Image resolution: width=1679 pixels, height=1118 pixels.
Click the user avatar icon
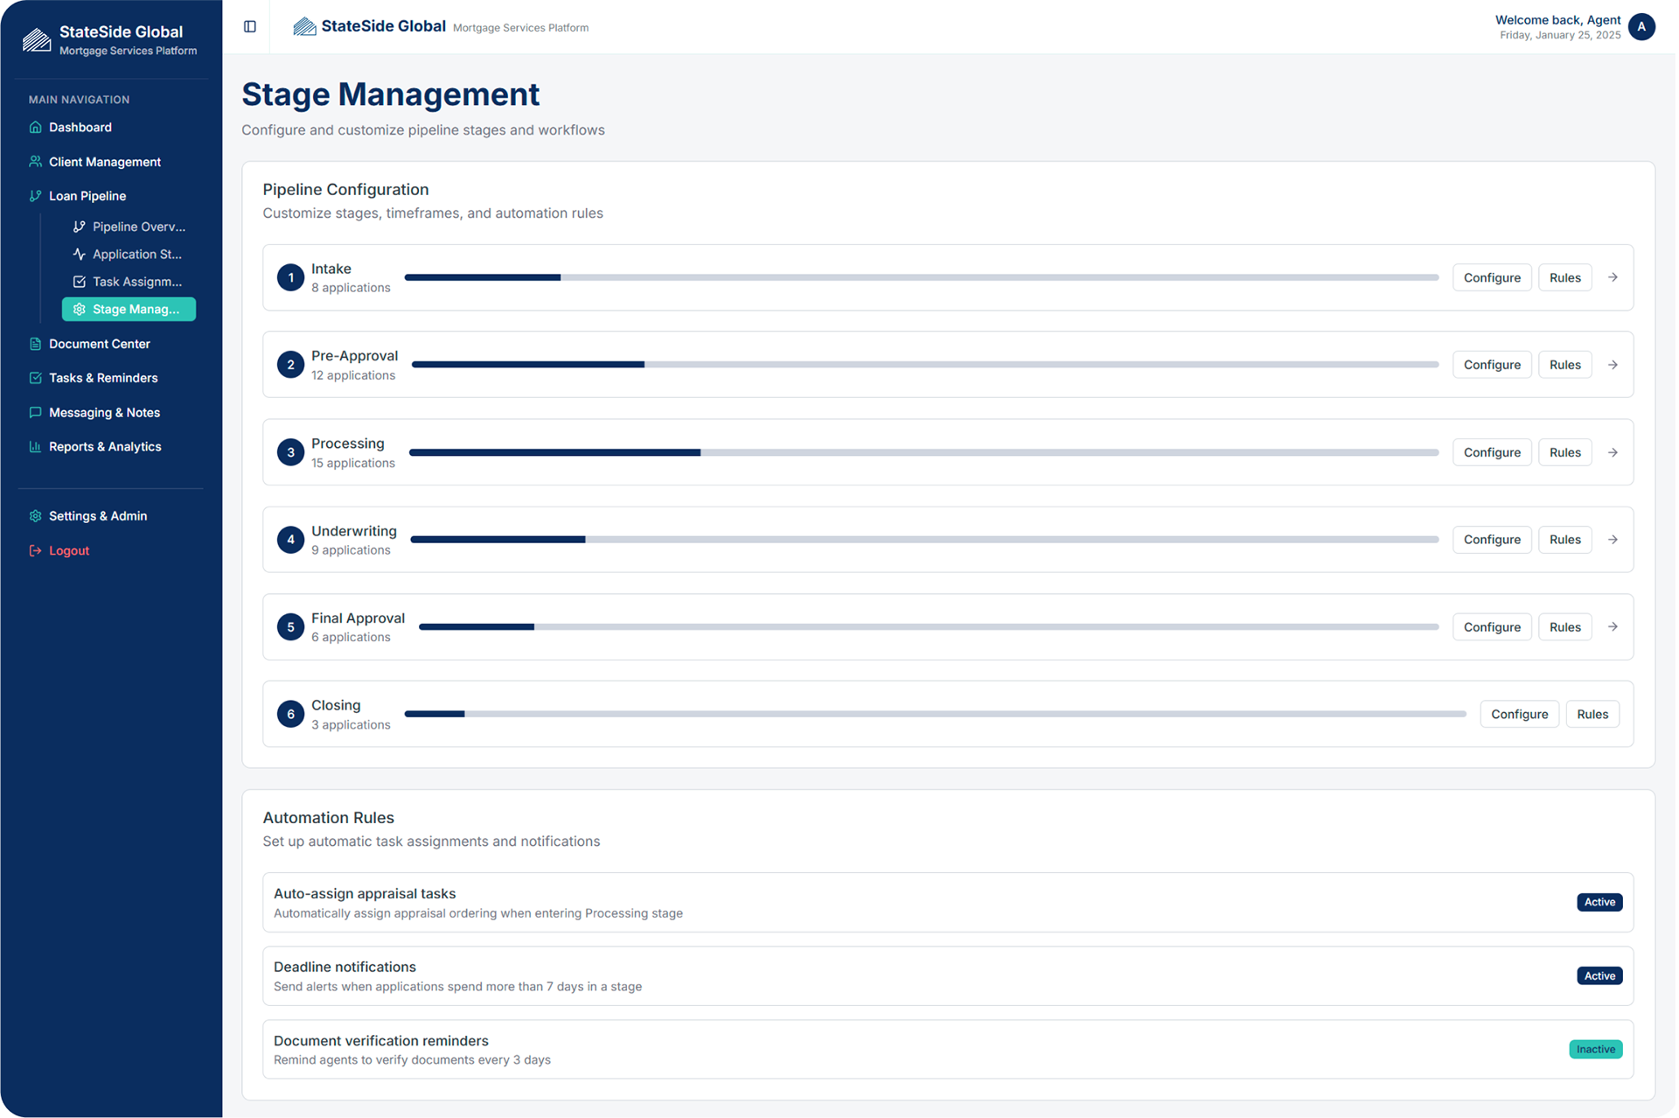tap(1641, 26)
